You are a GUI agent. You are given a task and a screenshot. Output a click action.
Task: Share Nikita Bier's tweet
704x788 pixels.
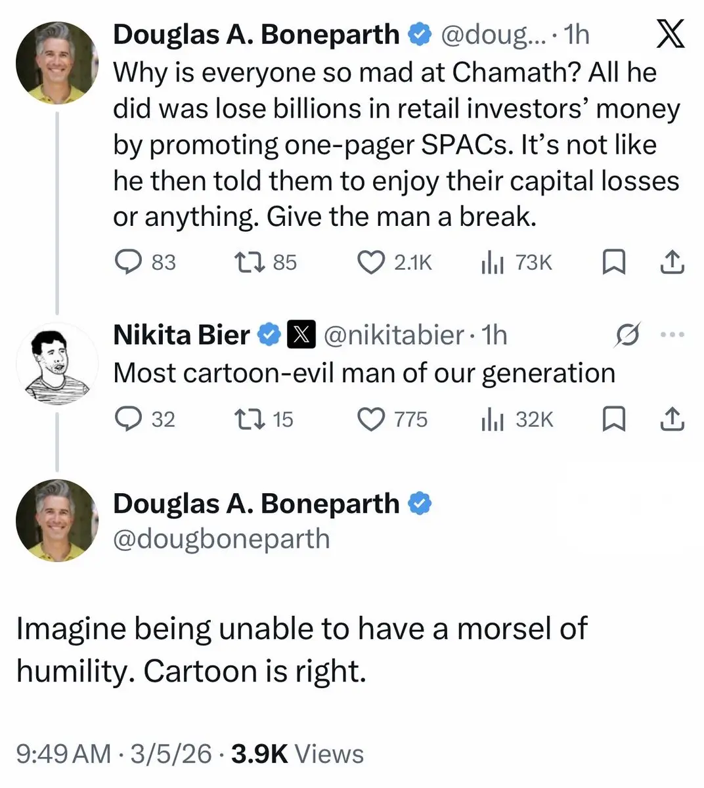pyautogui.click(x=672, y=419)
